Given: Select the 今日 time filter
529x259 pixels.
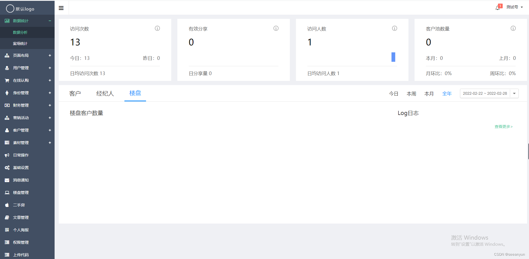Looking at the screenshot, I should [393, 93].
